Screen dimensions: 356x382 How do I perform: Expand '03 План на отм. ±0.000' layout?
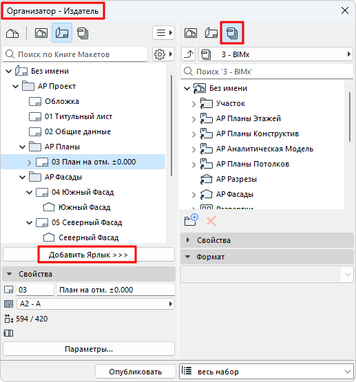(x=29, y=162)
